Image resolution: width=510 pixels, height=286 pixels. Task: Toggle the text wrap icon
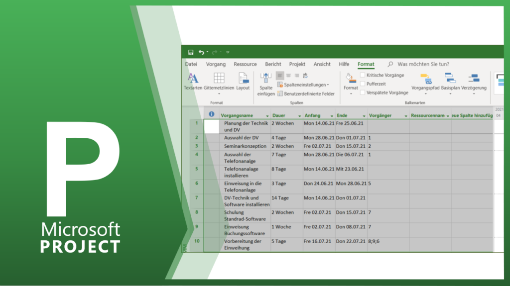coord(305,76)
